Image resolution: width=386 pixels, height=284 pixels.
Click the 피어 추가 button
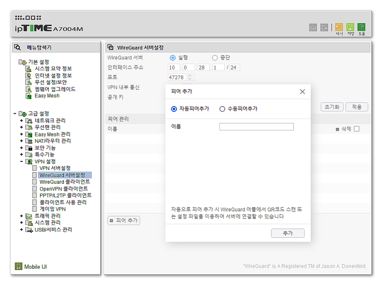click(124, 220)
